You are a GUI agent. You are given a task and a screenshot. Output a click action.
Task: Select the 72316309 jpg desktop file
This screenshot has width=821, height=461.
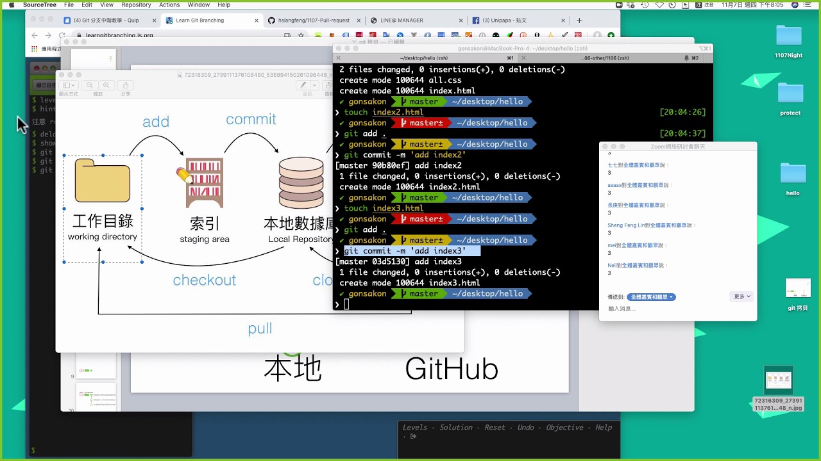click(779, 389)
